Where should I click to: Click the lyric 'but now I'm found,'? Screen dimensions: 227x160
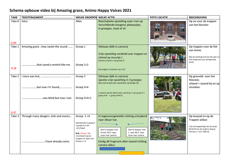[48, 87]
